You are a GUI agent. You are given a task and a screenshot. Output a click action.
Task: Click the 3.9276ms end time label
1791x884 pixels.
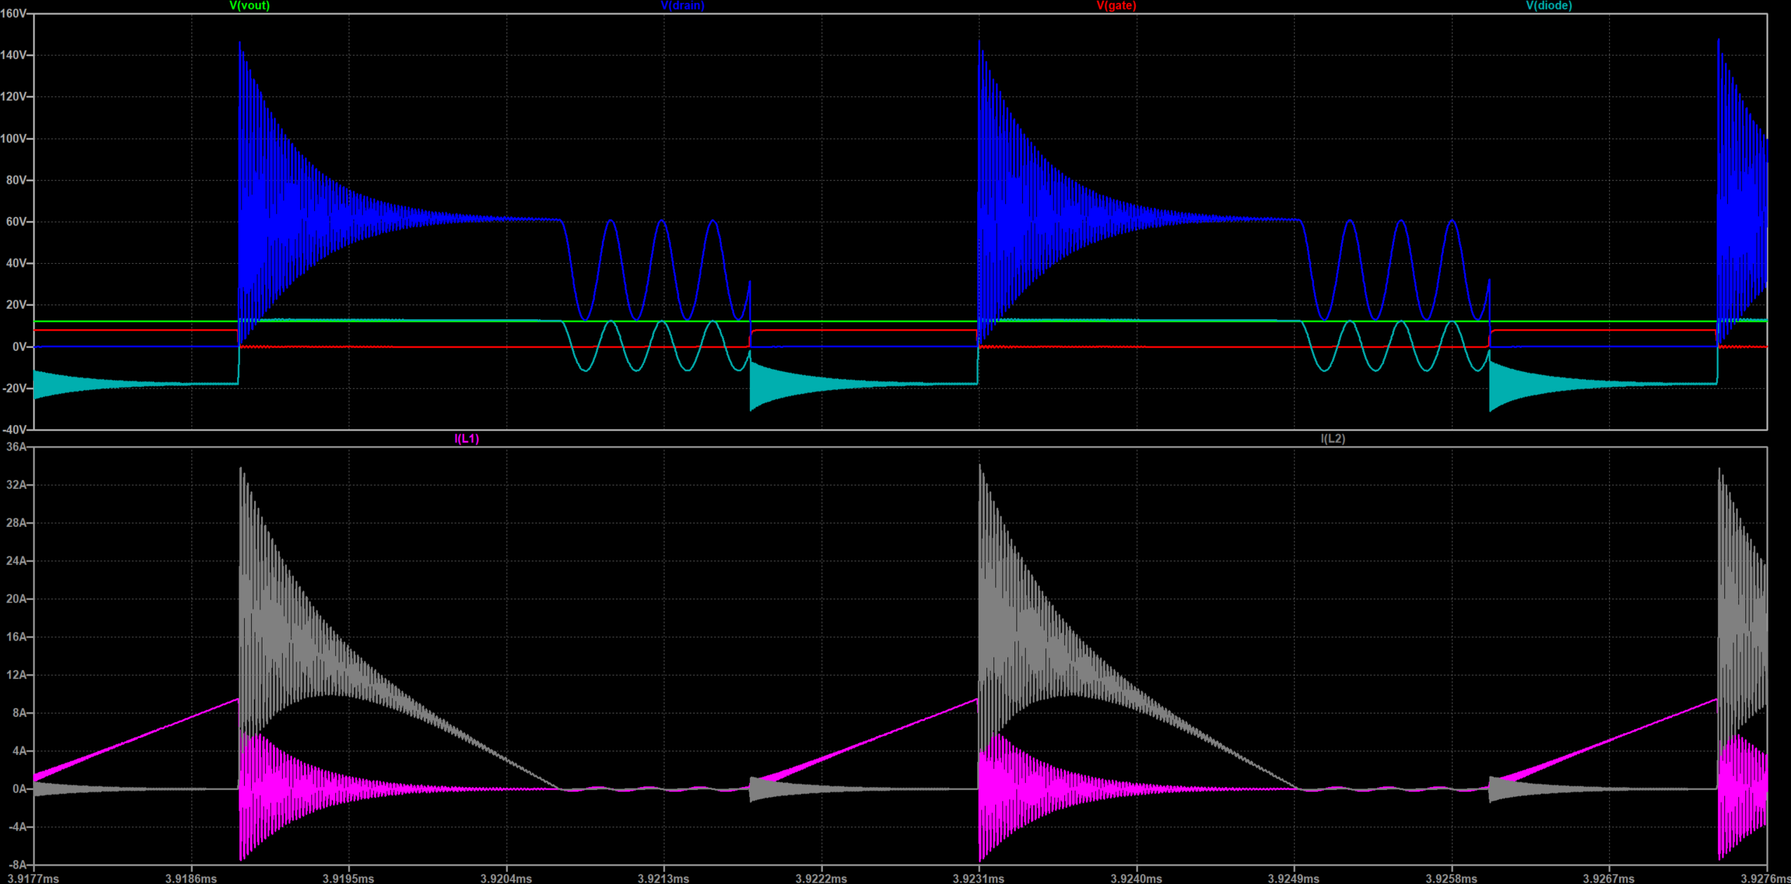(1765, 878)
